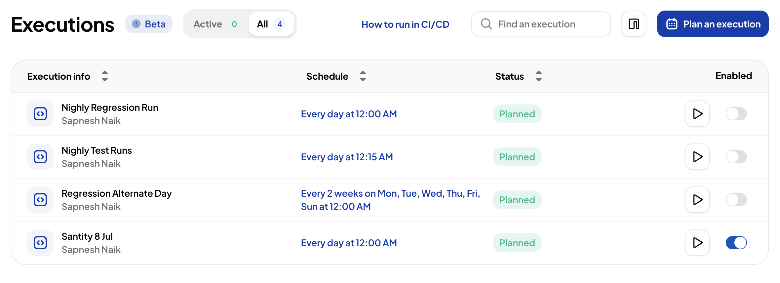This screenshot has width=780, height=283.
Task: Click the Plan an execution button
Action: click(713, 24)
